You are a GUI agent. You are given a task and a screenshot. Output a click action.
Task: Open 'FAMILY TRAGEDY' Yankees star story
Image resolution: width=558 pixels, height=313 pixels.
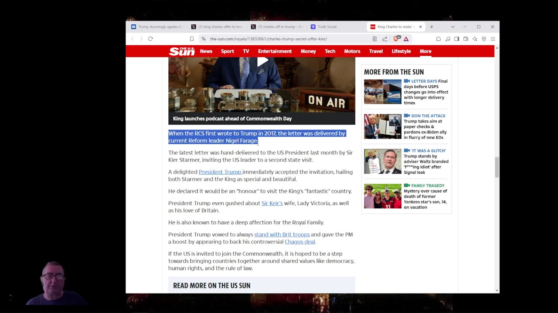[426, 196]
